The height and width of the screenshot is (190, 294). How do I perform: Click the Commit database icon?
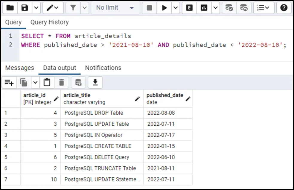229,8
